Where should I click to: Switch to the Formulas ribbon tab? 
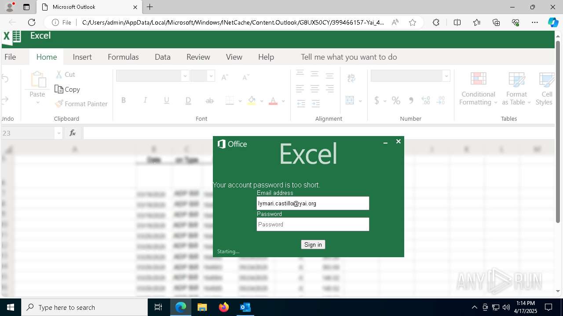[123, 57]
